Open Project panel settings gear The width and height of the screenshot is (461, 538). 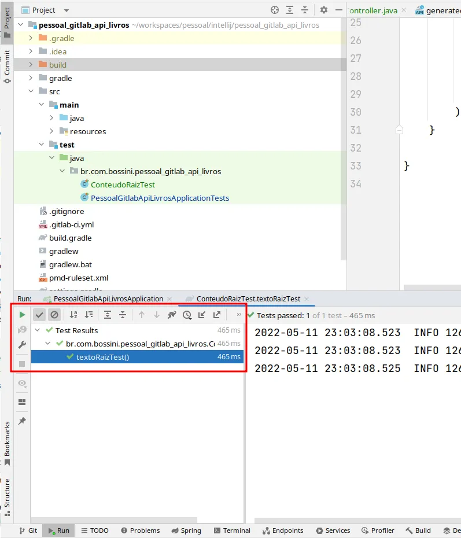(323, 10)
